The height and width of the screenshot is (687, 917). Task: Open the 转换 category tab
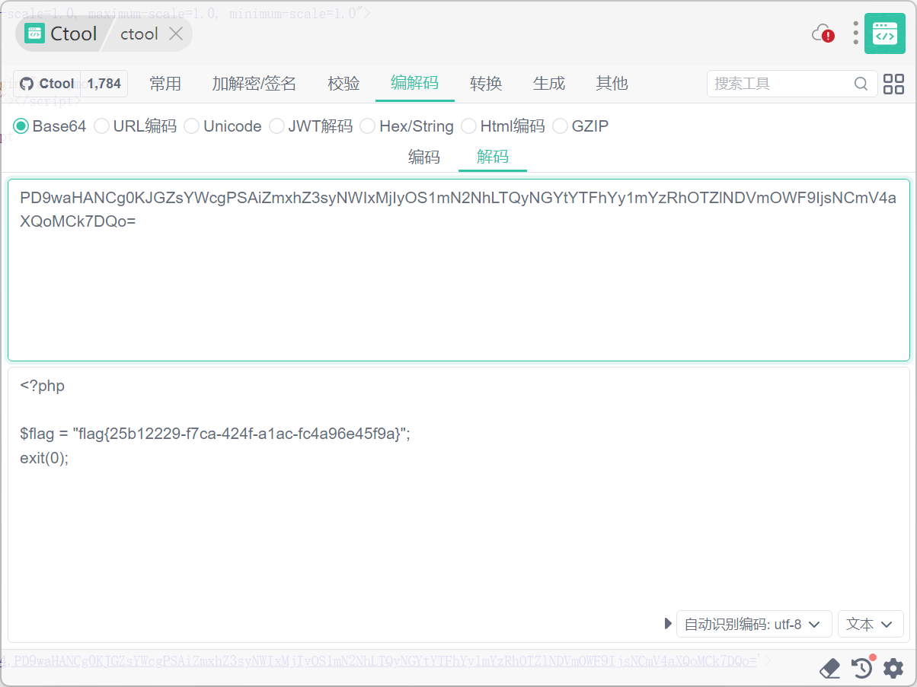point(486,84)
